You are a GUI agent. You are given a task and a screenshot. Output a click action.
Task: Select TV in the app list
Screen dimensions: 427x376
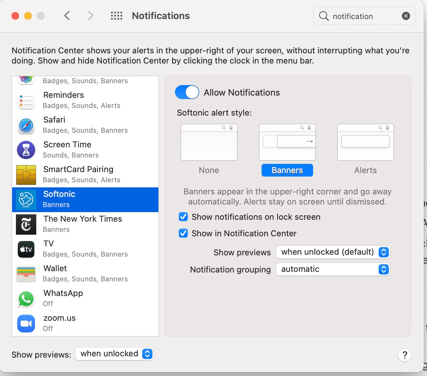(x=85, y=249)
